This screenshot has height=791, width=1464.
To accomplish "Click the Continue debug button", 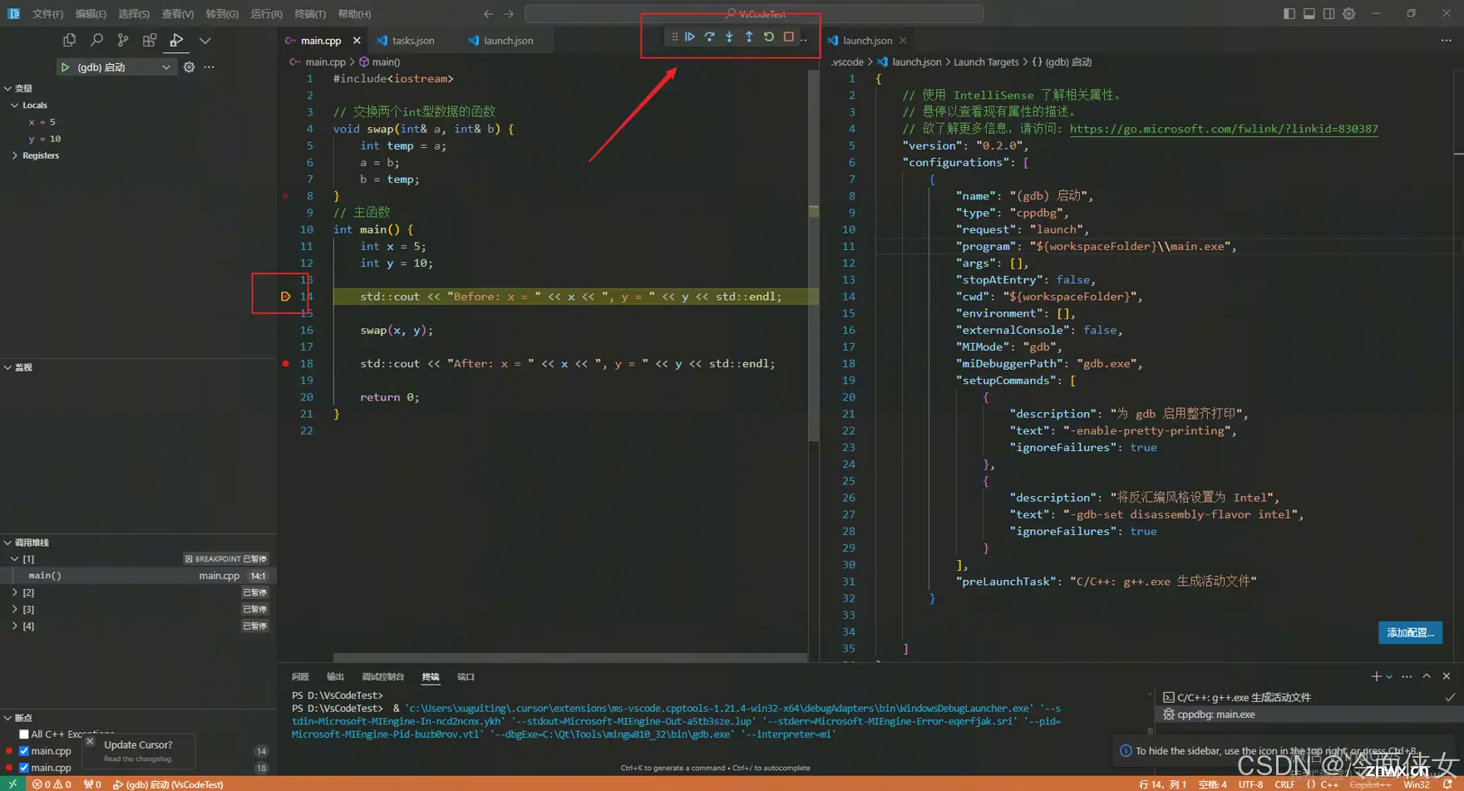I will pos(690,37).
